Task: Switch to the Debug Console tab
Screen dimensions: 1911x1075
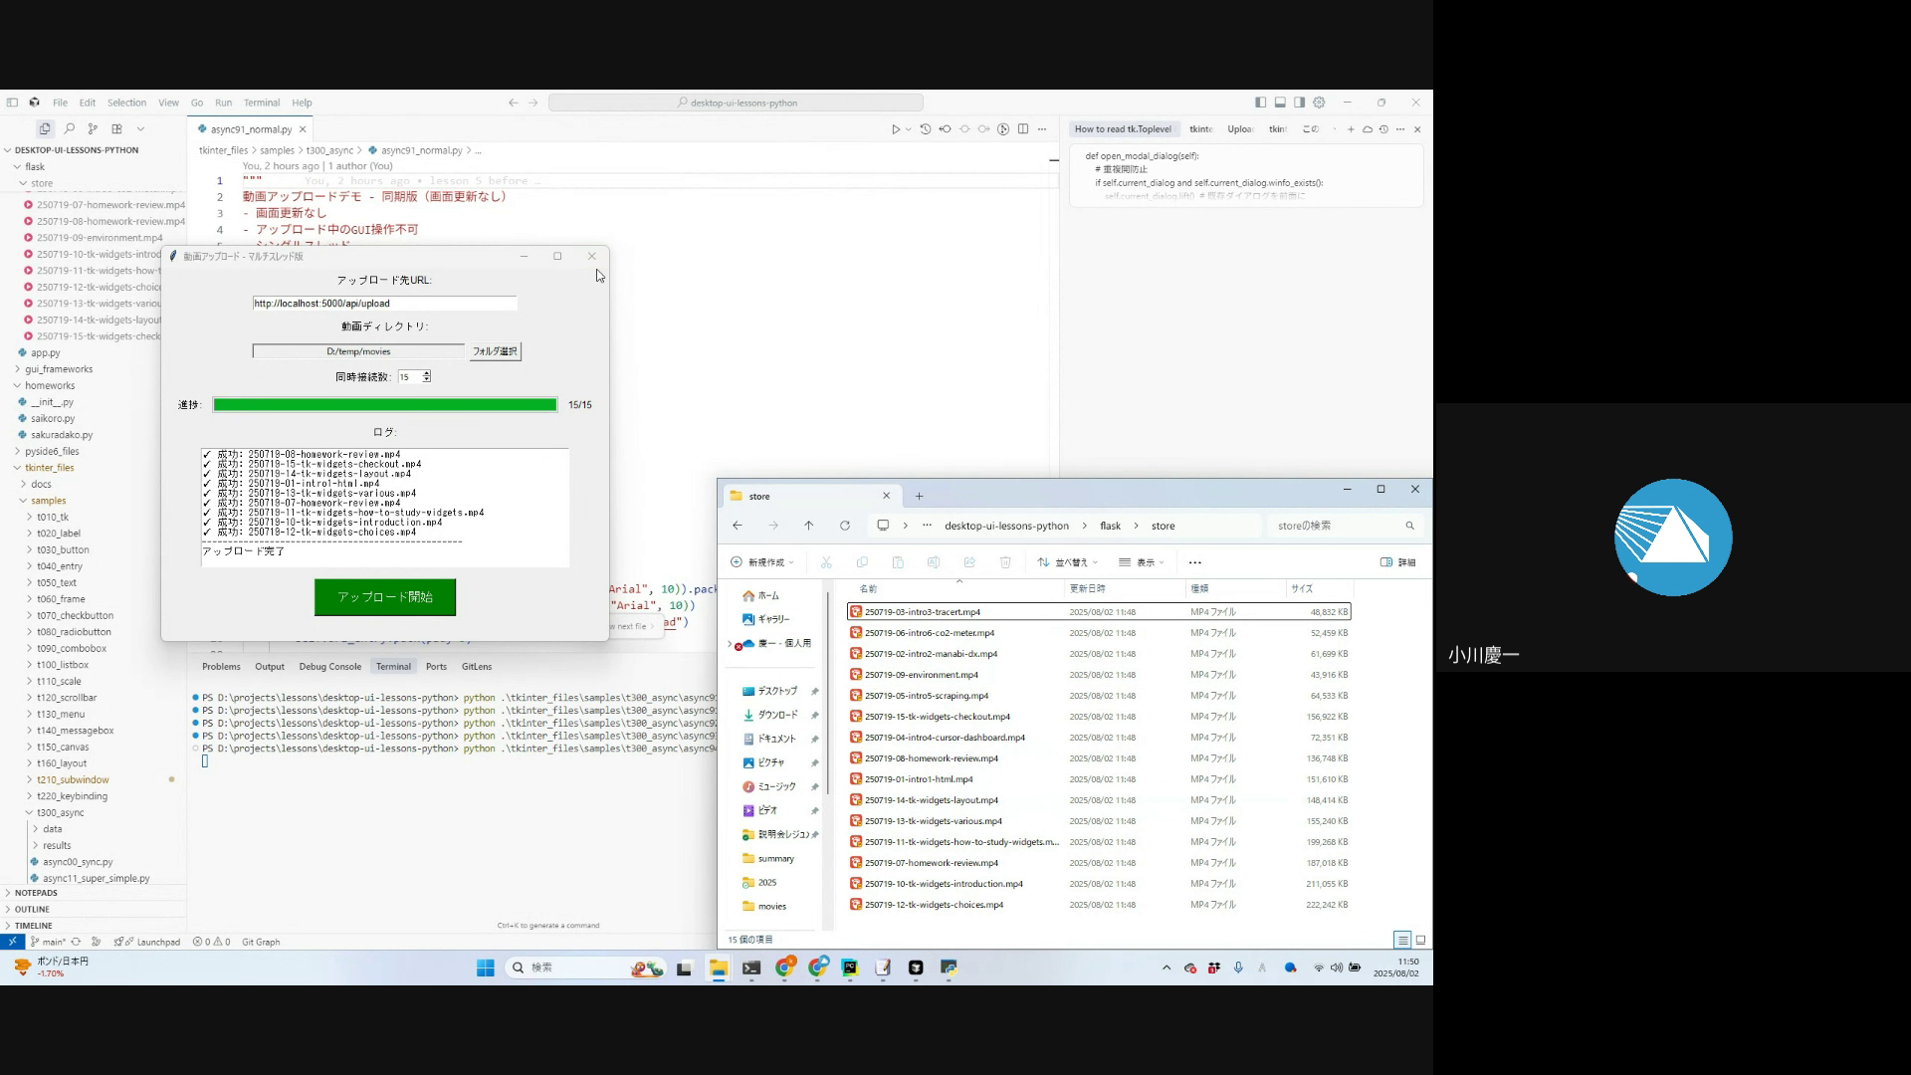Action: click(x=329, y=667)
